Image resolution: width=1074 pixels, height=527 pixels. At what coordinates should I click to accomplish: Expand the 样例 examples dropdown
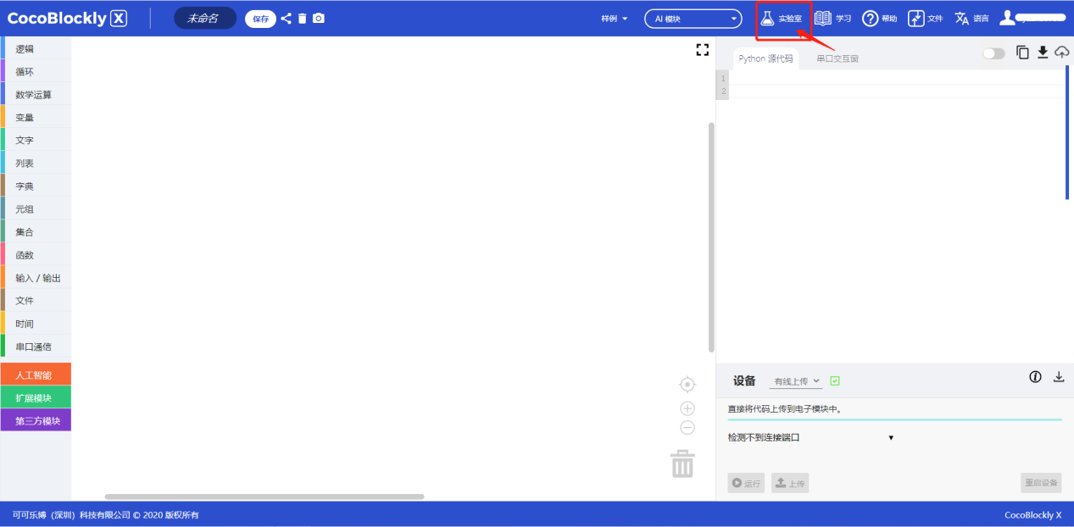tap(615, 19)
